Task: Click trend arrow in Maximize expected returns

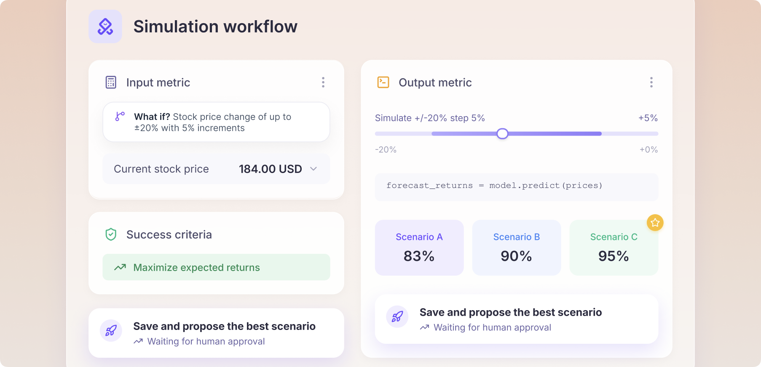Action: [120, 267]
